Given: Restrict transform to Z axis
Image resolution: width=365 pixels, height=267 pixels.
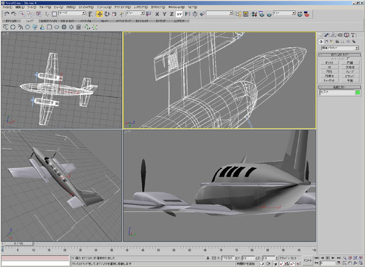Looking at the screenshot, I should [x=172, y=14].
